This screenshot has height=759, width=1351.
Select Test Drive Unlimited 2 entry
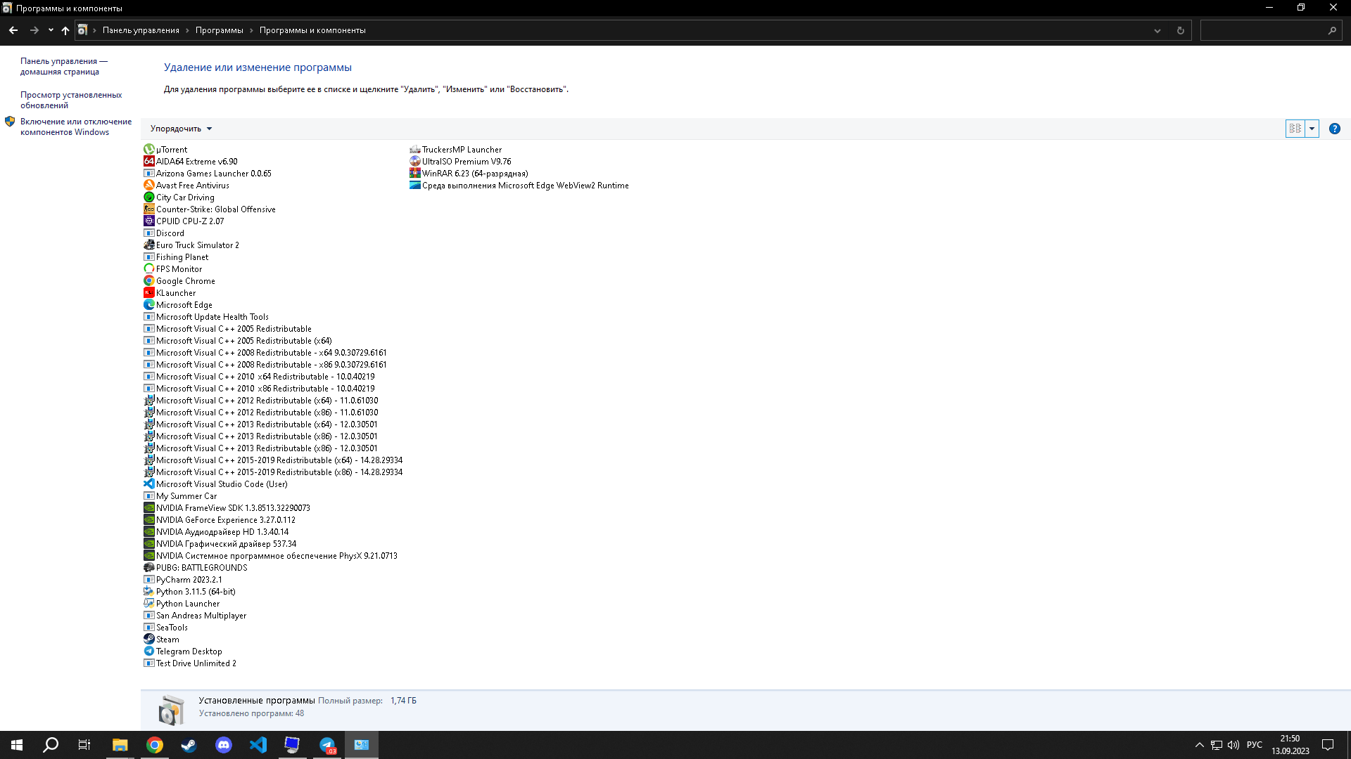tap(190, 663)
